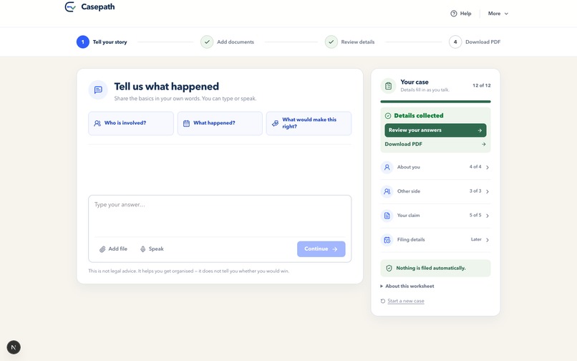This screenshot has height=361, width=577.
Task: Click the restart icon beside Start a new case
Action: coord(383,301)
